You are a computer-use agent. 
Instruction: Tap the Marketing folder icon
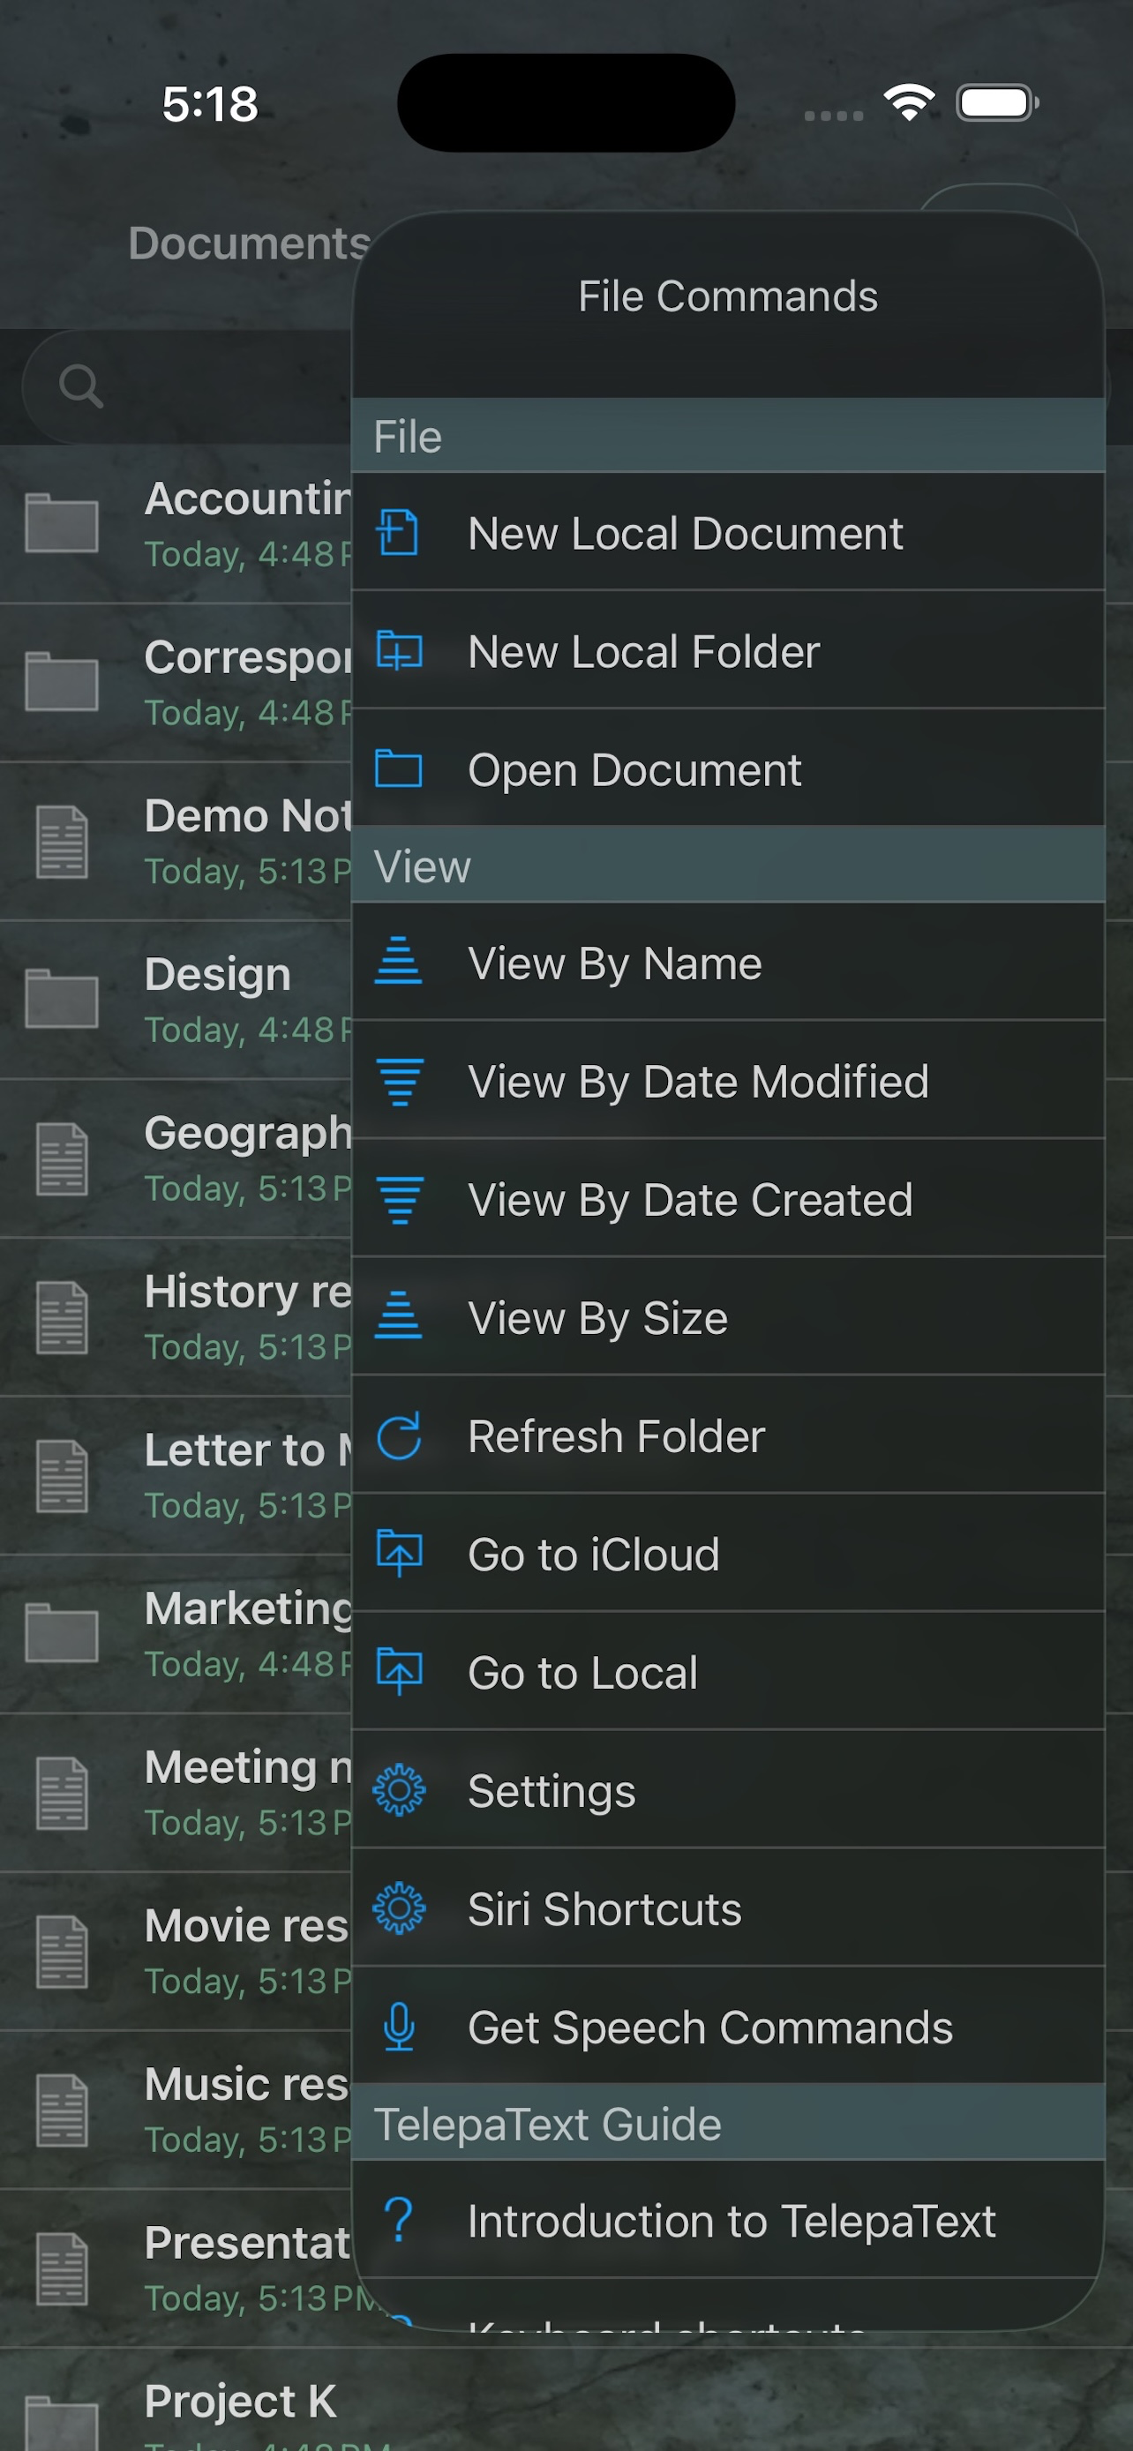(62, 1633)
